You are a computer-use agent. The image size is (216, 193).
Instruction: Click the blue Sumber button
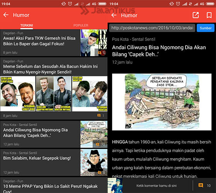tap(206, 28)
